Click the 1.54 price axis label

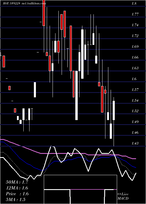tap(135, 101)
